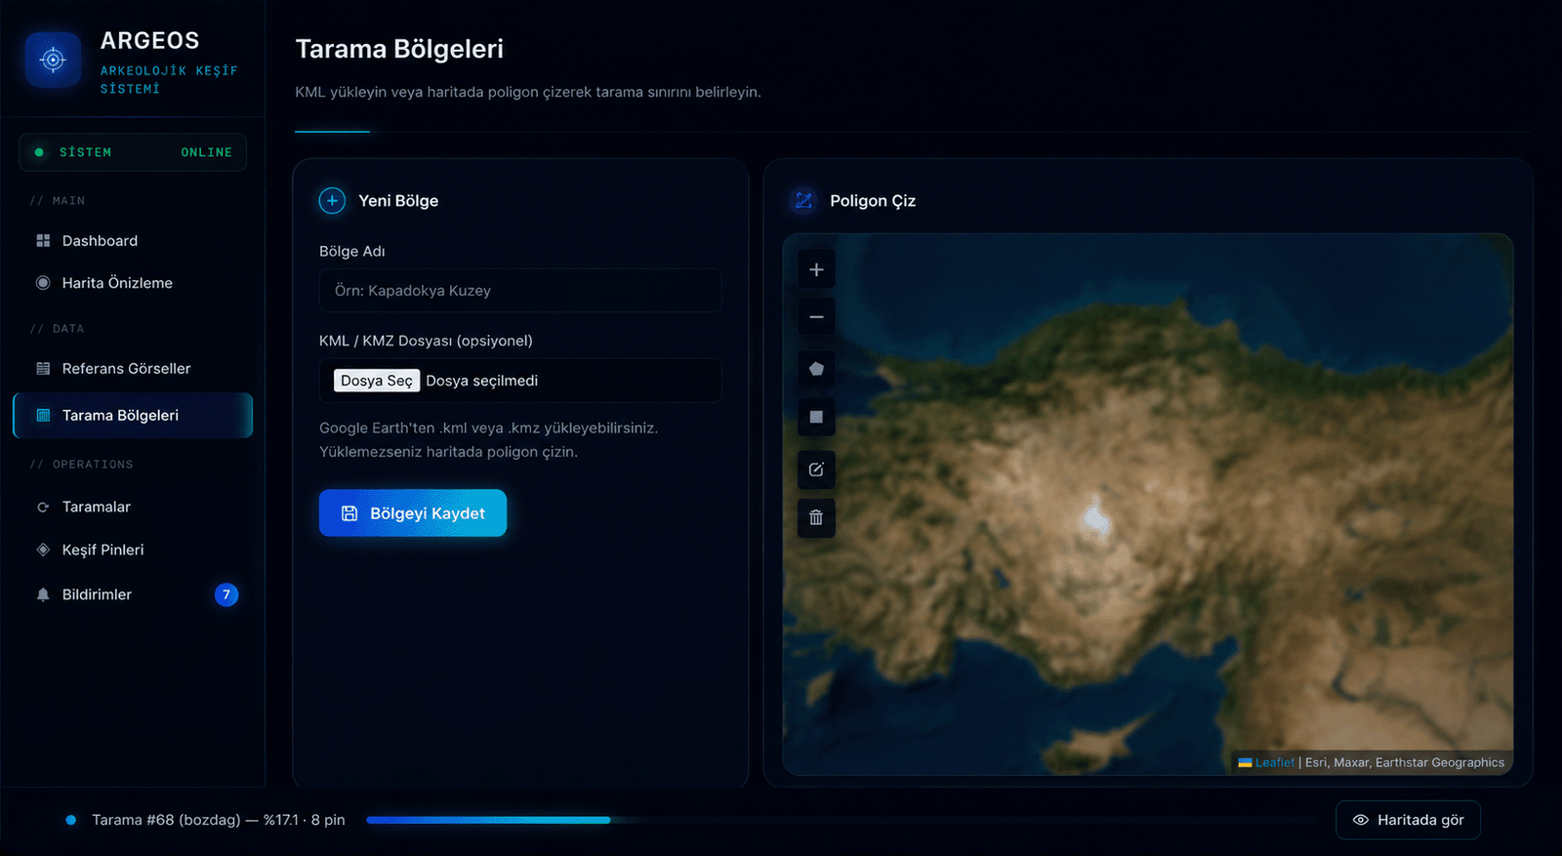The width and height of the screenshot is (1562, 856).
Task: Click the SİSTEM ONLINE status indicator
Action: click(133, 152)
